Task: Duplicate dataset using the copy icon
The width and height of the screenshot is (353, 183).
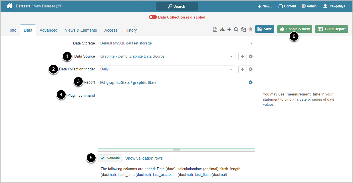Action: (243, 29)
